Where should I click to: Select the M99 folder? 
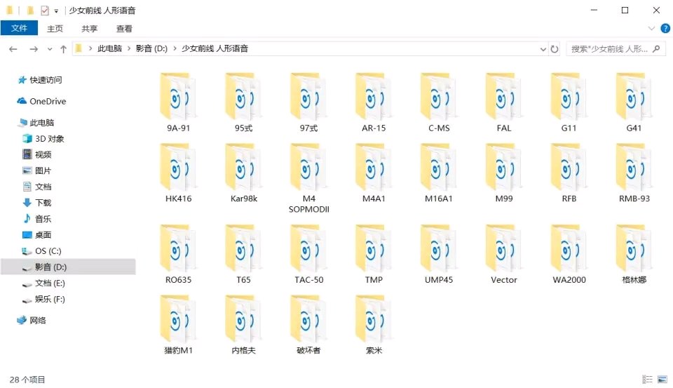(504, 173)
